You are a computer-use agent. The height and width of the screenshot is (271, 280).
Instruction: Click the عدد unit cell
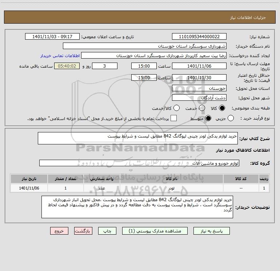point(101,188)
